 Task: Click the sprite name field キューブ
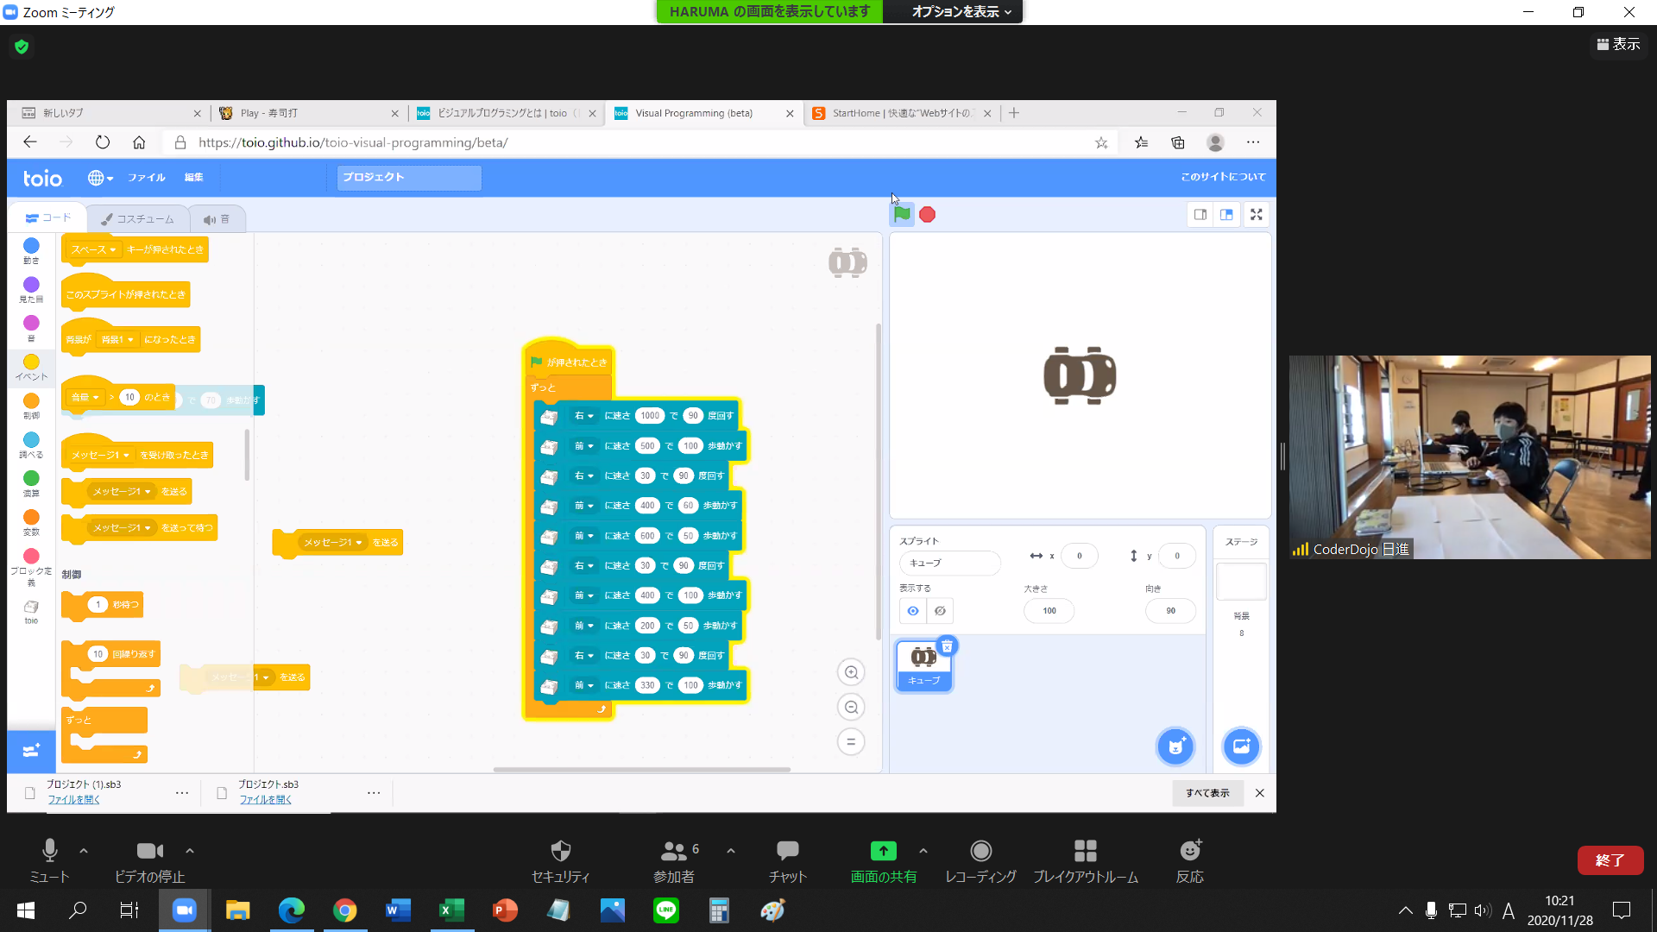[949, 563]
